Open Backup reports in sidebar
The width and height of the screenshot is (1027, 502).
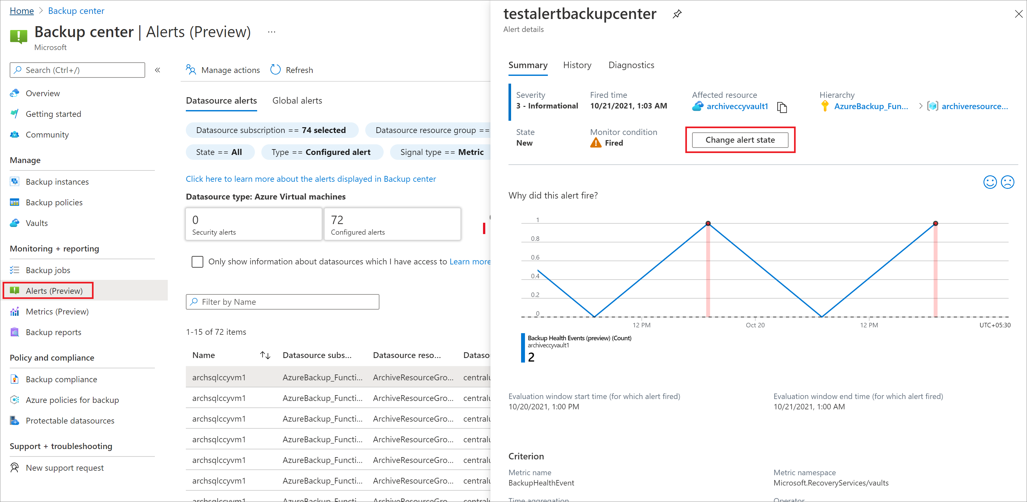(54, 332)
